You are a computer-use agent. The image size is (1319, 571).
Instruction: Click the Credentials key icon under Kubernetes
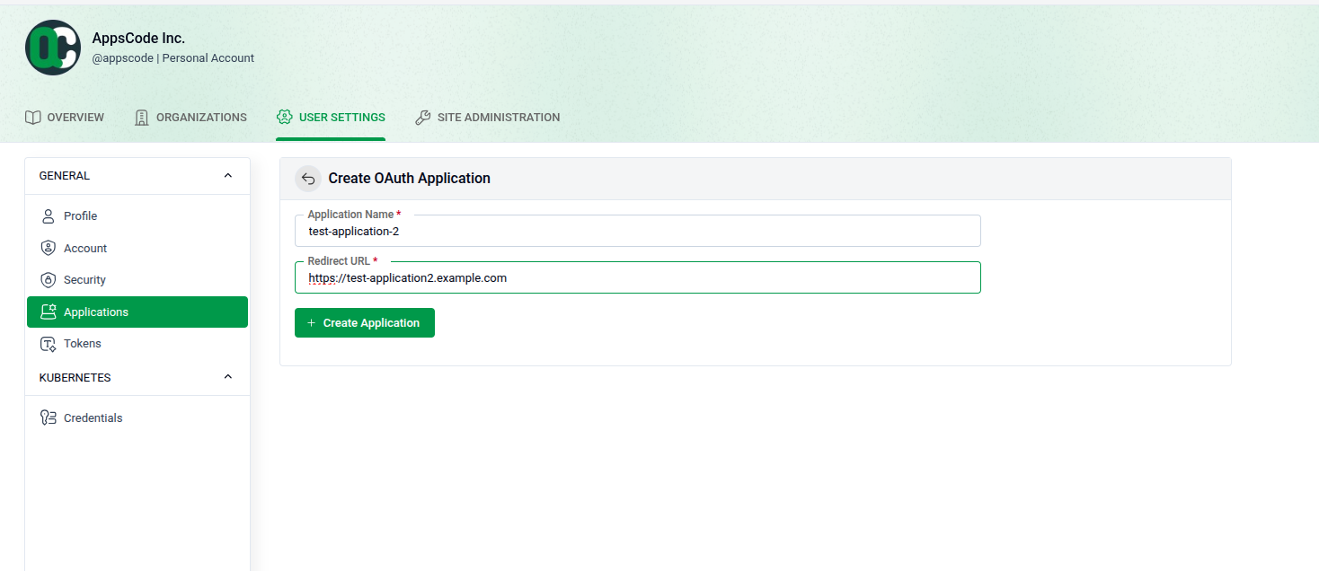(48, 417)
